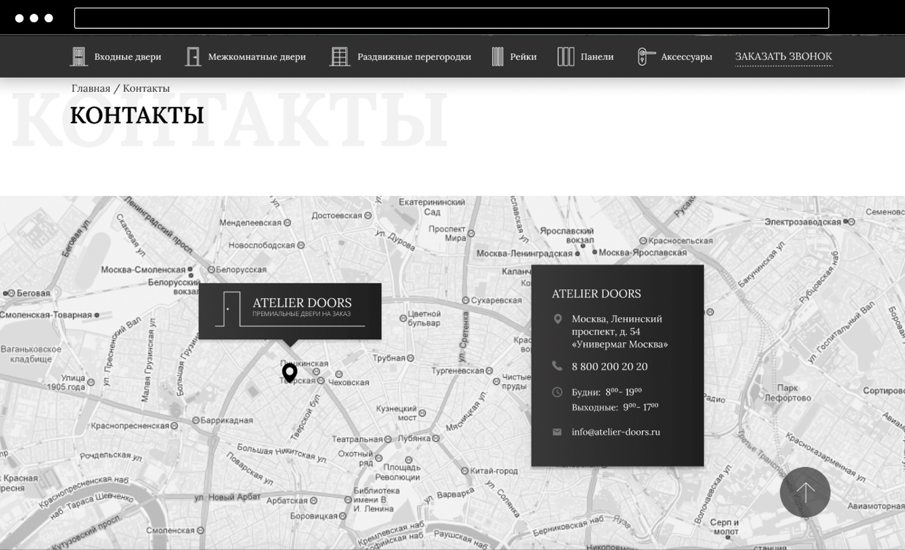The width and height of the screenshot is (905, 550).
Task: Click the Рейки slats icon
Action: (497, 56)
